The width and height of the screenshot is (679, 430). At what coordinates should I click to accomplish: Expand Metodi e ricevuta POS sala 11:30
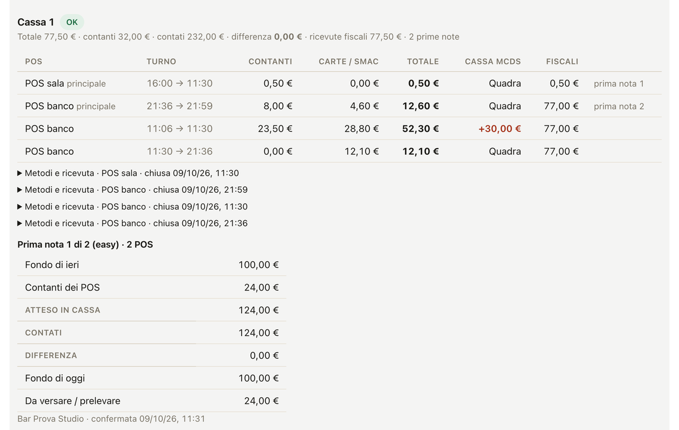point(128,173)
